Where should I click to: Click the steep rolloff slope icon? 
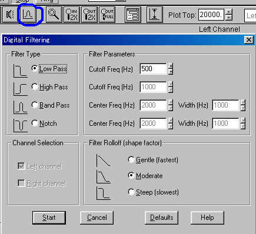coord(104,193)
